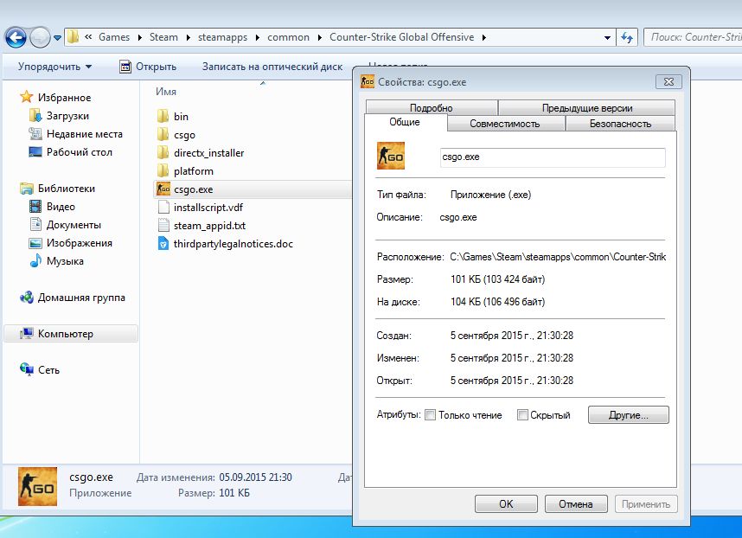Expand arrow after common breadcrumb
The image size is (742, 538).
(x=319, y=37)
